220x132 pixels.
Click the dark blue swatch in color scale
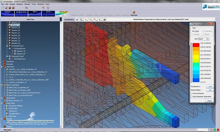(196, 80)
